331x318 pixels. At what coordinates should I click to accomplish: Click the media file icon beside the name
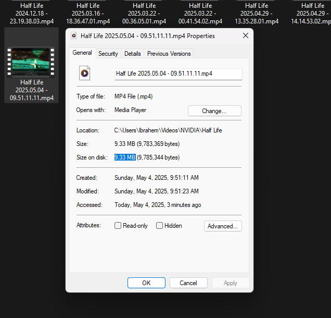coord(84,73)
